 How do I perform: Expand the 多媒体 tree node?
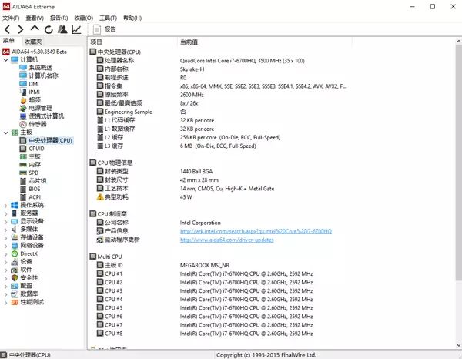[x=5, y=230]
